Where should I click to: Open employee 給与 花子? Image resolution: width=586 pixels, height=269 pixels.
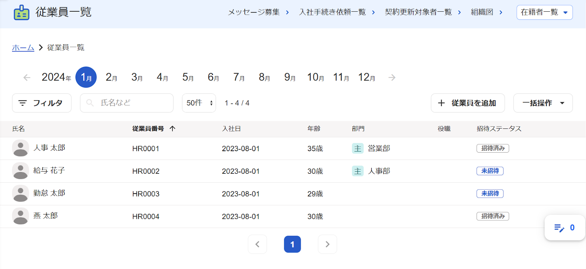tap(49, 170)
